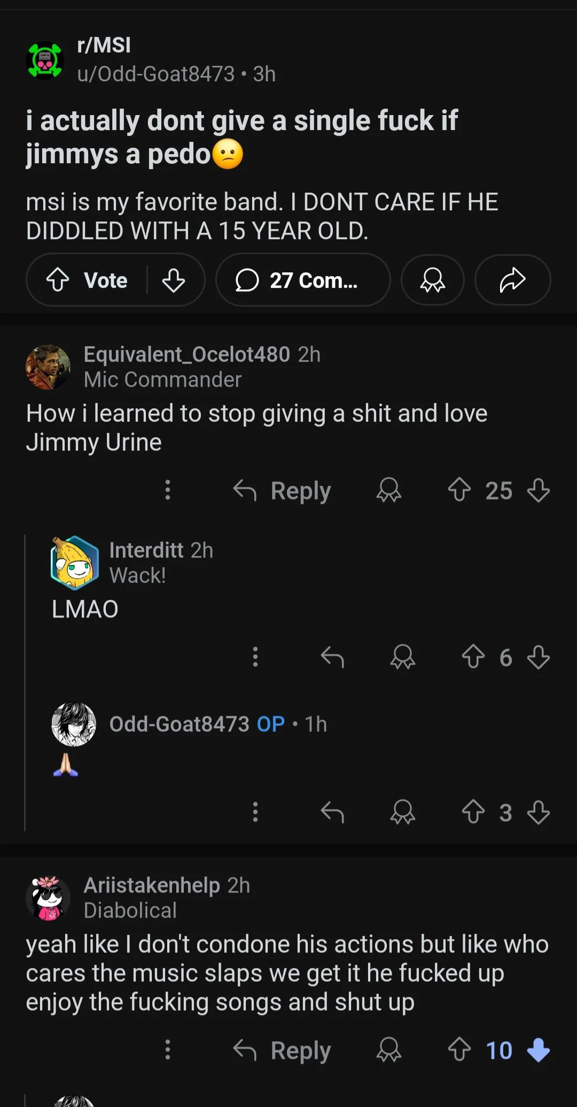Image resolution: width=577 pixels, height=1107 pixels.
Task: Award Odd-Goat8473's emoji reply
Action: 402,812
